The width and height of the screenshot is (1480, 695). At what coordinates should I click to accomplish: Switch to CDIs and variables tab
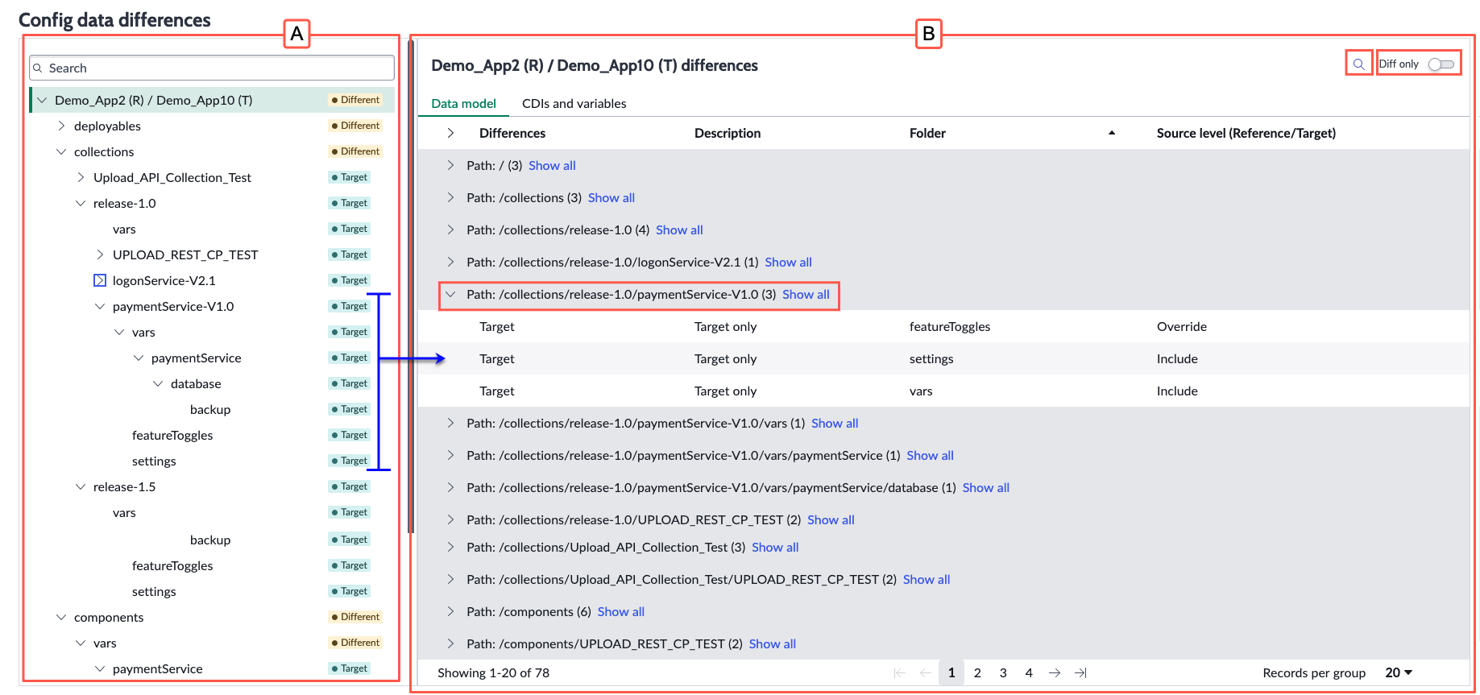(574, 103)
